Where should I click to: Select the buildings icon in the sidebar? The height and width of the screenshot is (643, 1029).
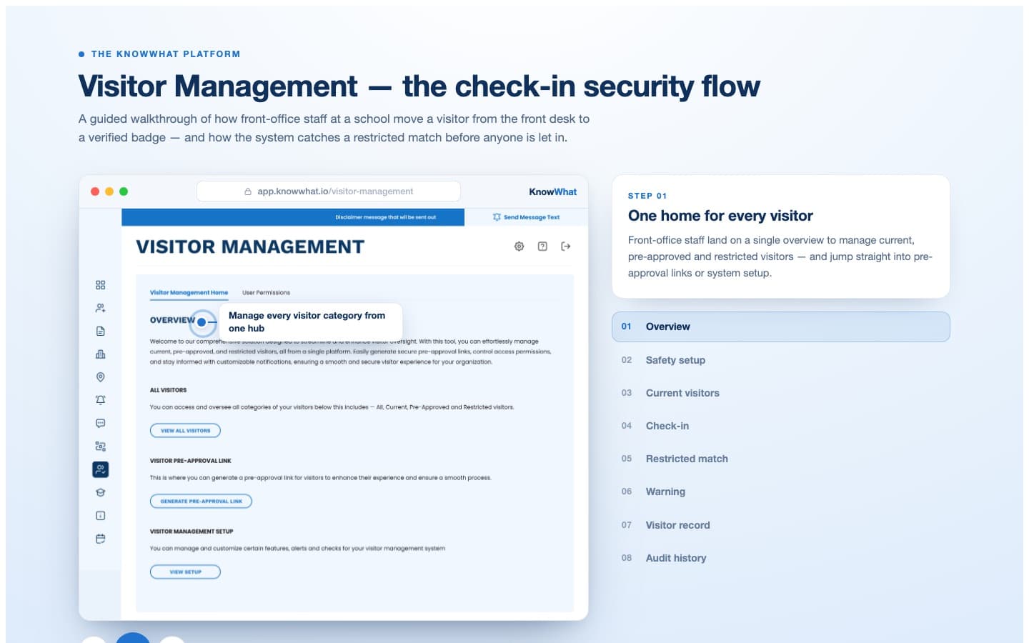coord(100,354)
